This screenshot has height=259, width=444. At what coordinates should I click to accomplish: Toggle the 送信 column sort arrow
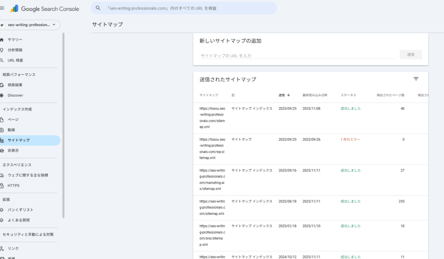coord(289,95)
